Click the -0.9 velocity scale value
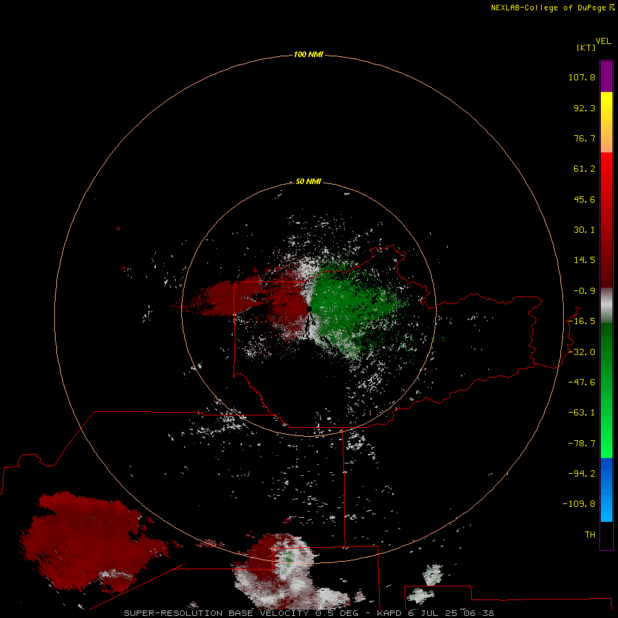Image resolution: width=618 pixels, height=618 pixels. pyautogui.click(x=584, y=291)
